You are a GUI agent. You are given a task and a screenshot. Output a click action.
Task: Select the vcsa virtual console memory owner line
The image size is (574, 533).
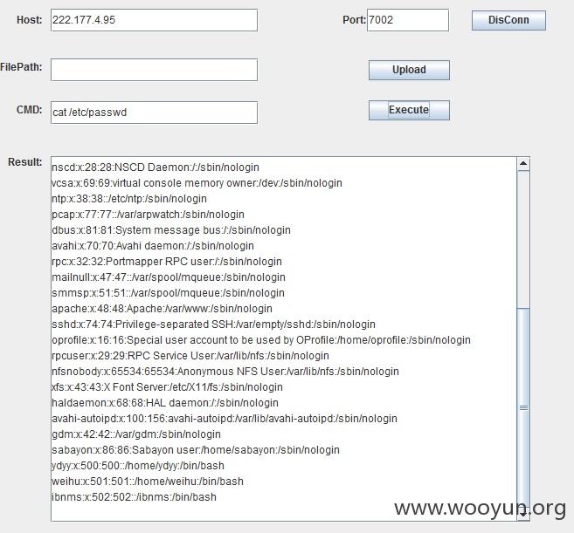tap(197, 183)
